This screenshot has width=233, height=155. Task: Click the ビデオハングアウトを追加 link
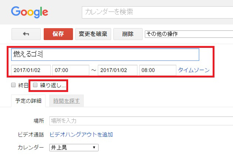coord(81,135)
